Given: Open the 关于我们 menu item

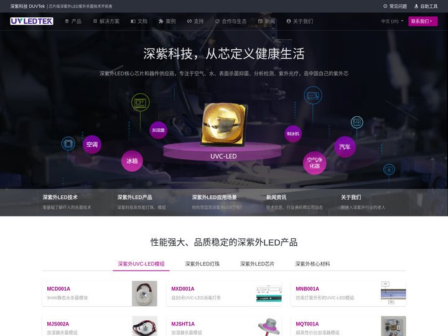Looking at the screenshot, I should pyautogui.click(x=300, y=21).
